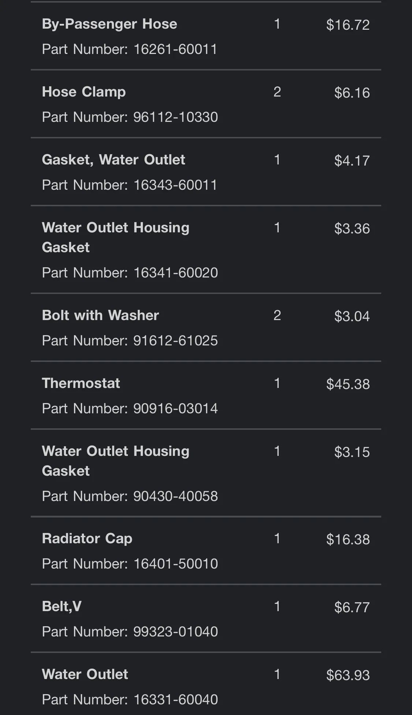
Task: Click the $3.36 price
Action: (352, 229)
